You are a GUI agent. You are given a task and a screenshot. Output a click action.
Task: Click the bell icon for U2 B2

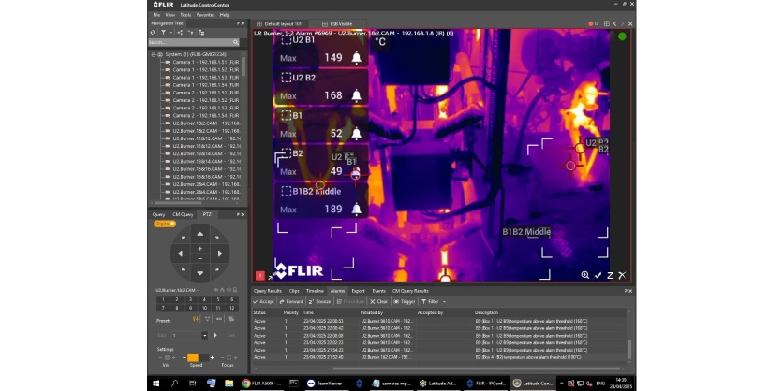[x=356, y=95]
